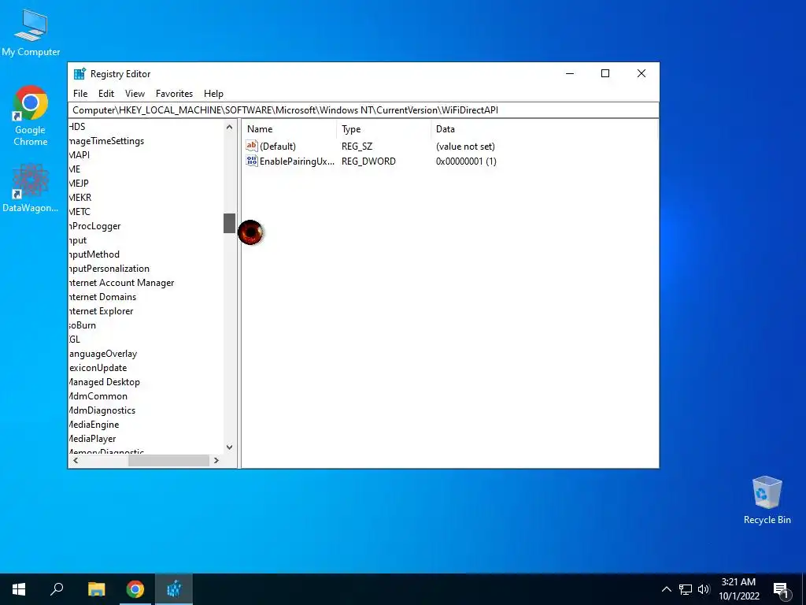Select the MediaPlayer tree key
This screenshot has height=605, width=806.
click(93, 438)
